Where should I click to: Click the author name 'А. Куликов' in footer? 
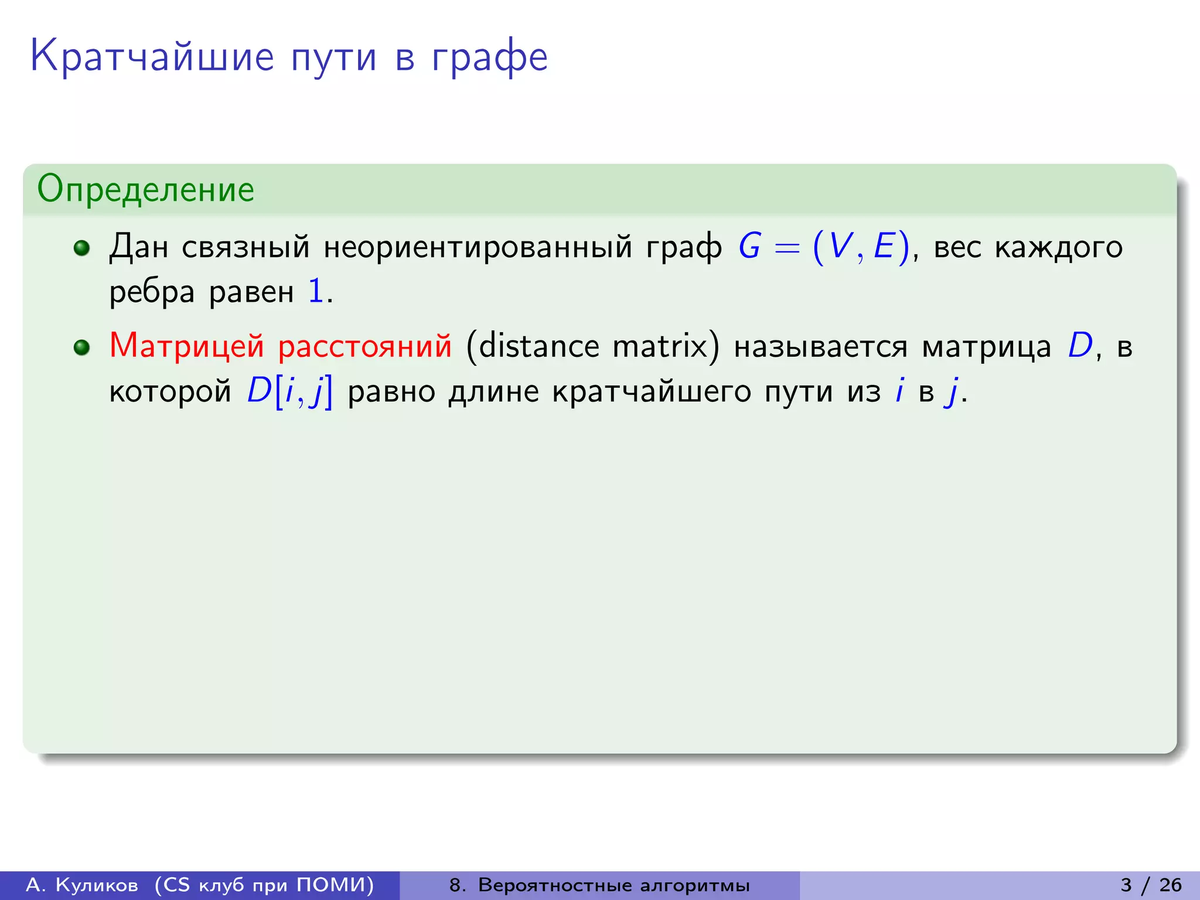click(x=83, y=885)
